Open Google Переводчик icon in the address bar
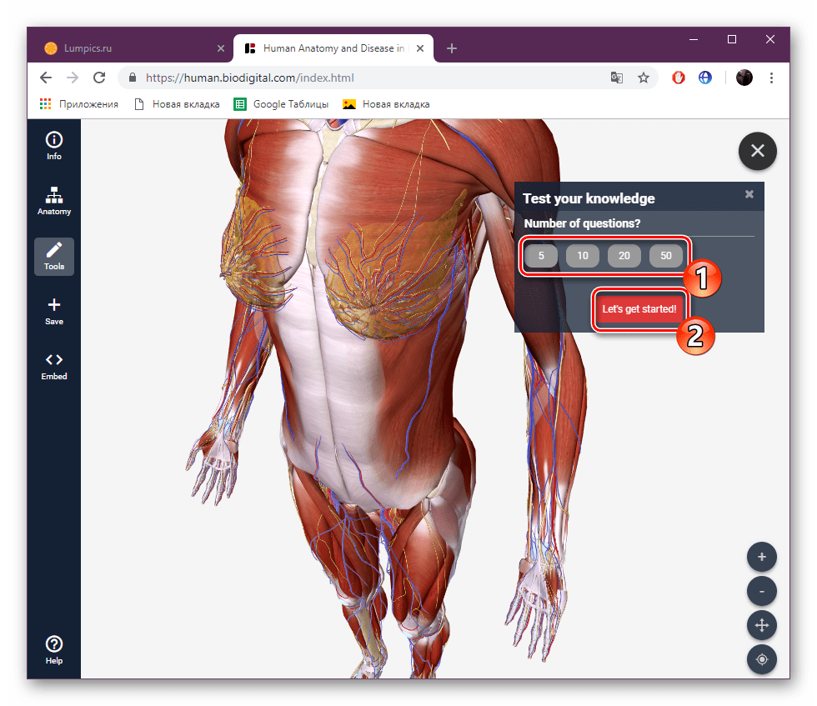This screenshot has width=817, height=706. 616,78
